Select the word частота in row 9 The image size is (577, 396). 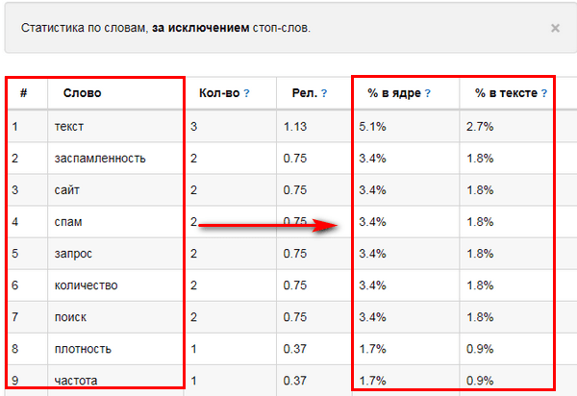pyautogui.click(x=76, y=381)
